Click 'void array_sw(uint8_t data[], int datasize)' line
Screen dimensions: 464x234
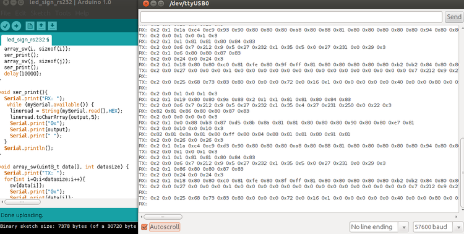pyautogui.click(x=64, y=167)
